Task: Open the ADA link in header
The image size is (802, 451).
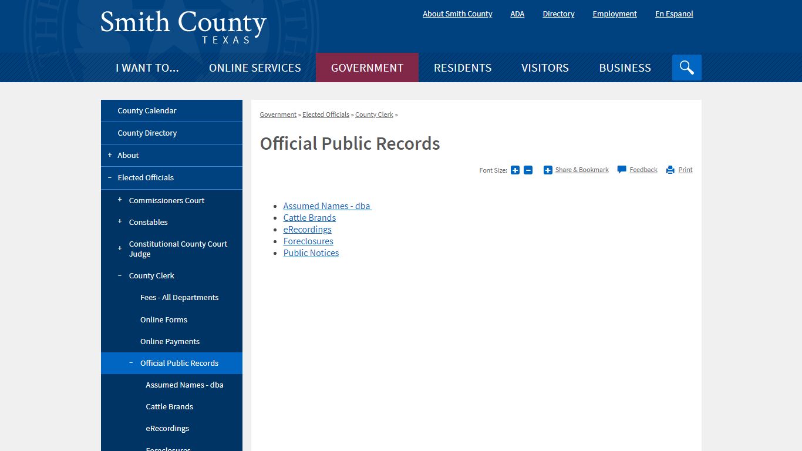Action: [517, 14]
